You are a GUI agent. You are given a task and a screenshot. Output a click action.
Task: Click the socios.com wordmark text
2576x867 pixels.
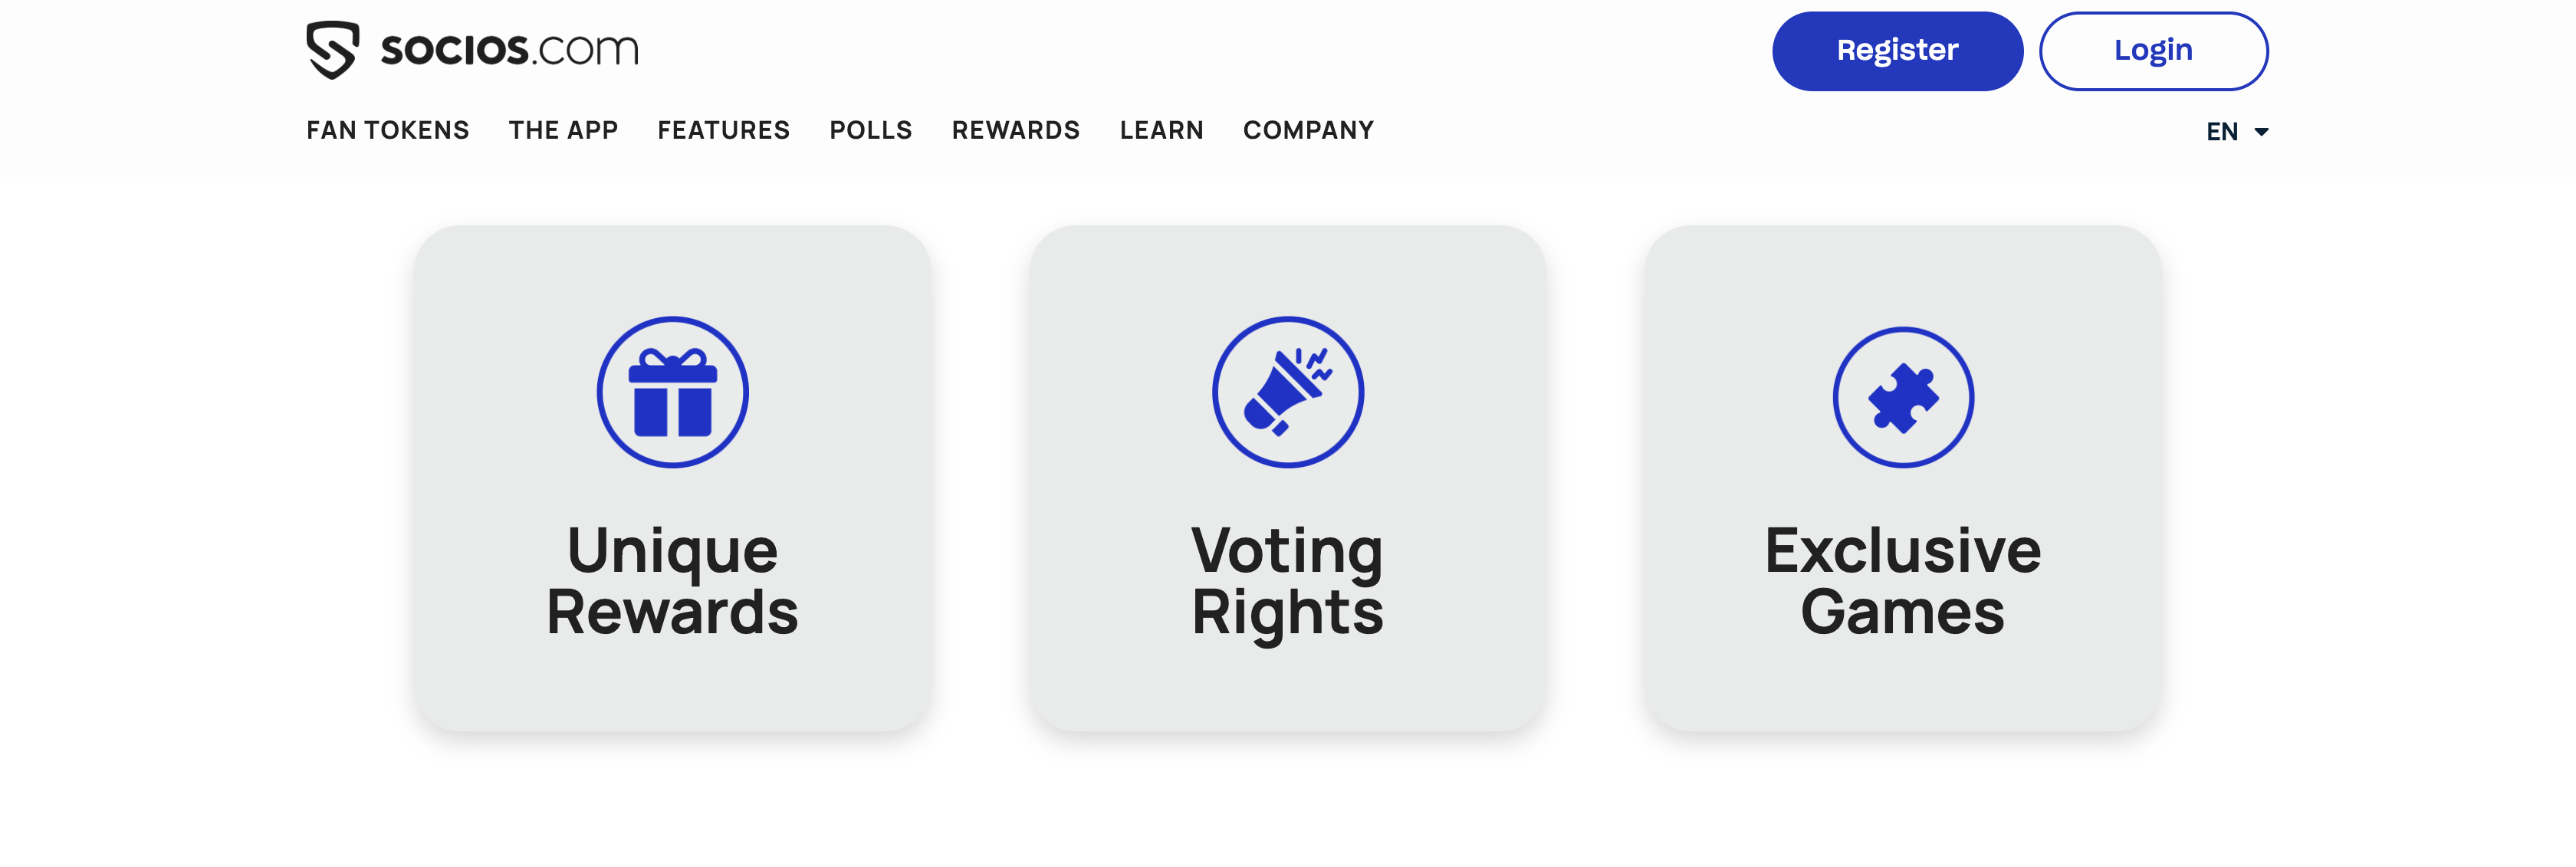pos(509,49)
